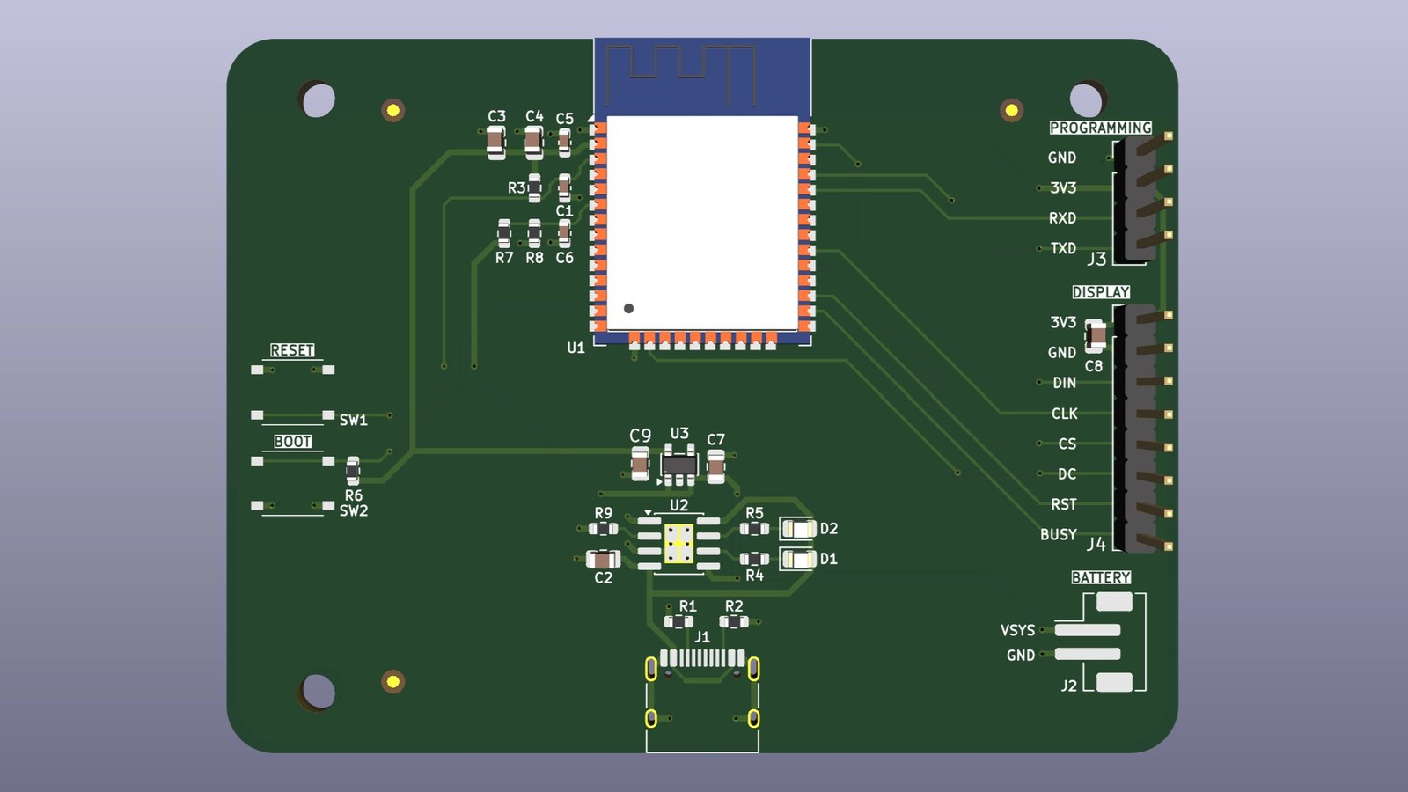Click the R8 resistor
Image resolution: width=1408 pixels, height=792 pixels.
point(534,234)
